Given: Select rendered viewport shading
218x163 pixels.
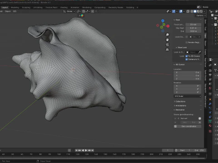Looking at the screenshot, I should 201,11.
